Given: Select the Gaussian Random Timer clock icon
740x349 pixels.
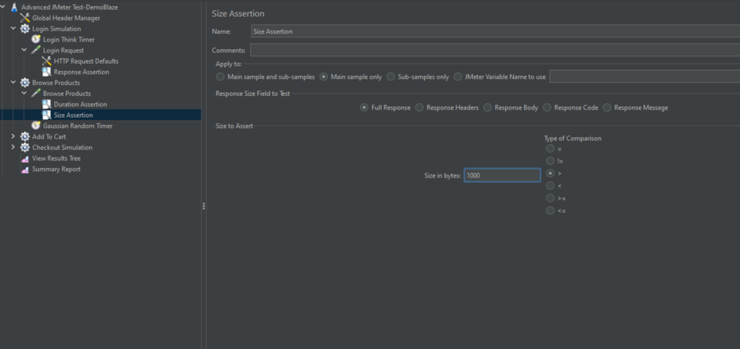Looking at the screenshot, I should click(x=36, y=125).
